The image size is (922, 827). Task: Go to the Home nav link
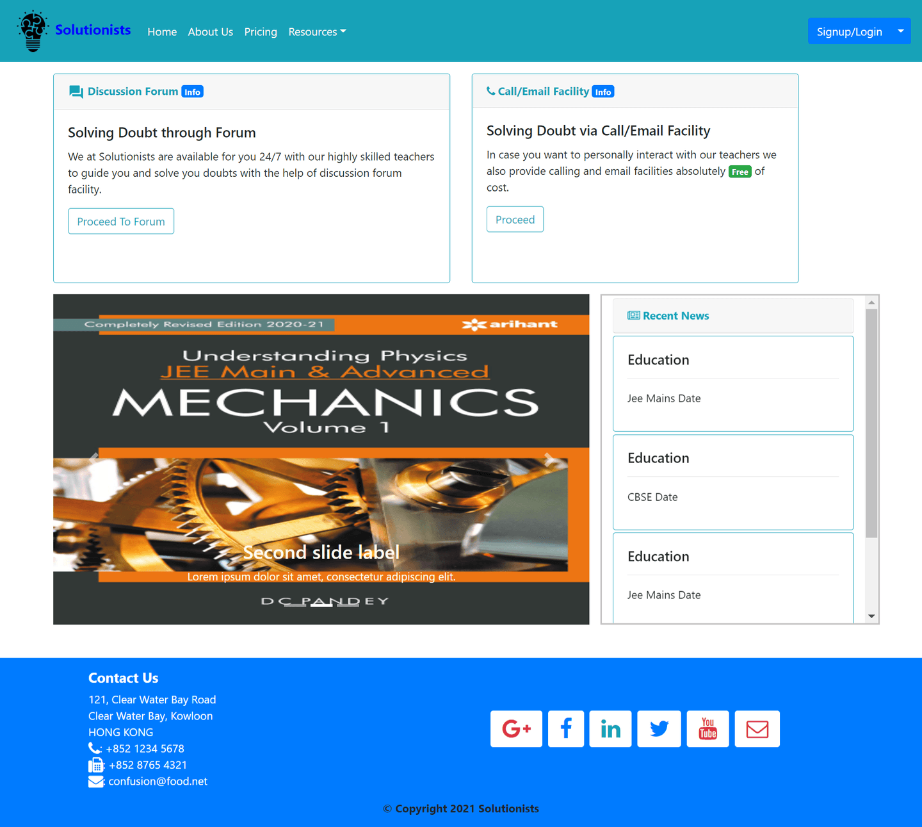point(162,31)
